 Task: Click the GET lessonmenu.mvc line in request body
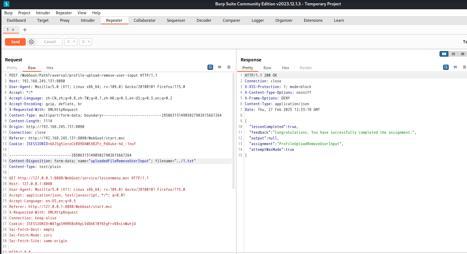click(x=79, y=178)
